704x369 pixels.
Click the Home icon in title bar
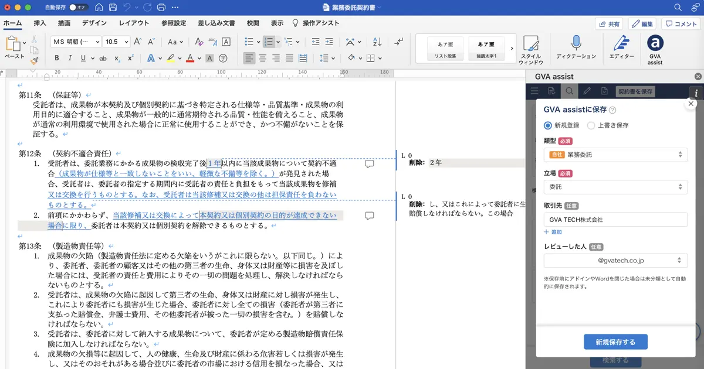[99, 8]
